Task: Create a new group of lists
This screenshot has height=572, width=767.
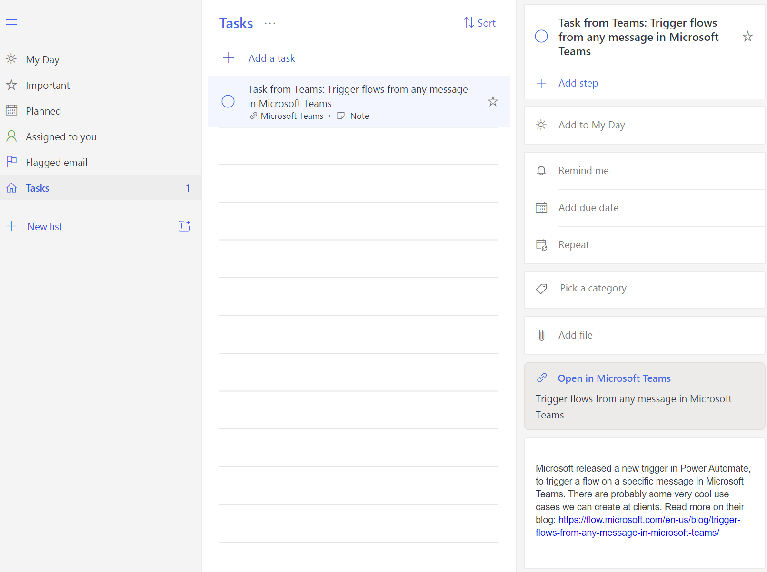Action: pos(184,226)
